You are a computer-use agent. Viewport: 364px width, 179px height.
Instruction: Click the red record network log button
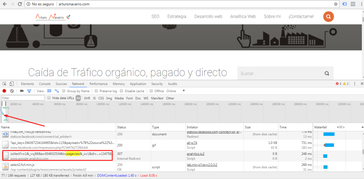[x=4, y=91]
